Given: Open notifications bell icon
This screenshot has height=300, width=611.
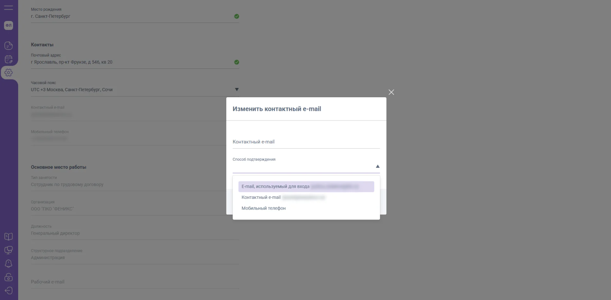Looking at the screenshot, I should (x=9, y=264).
